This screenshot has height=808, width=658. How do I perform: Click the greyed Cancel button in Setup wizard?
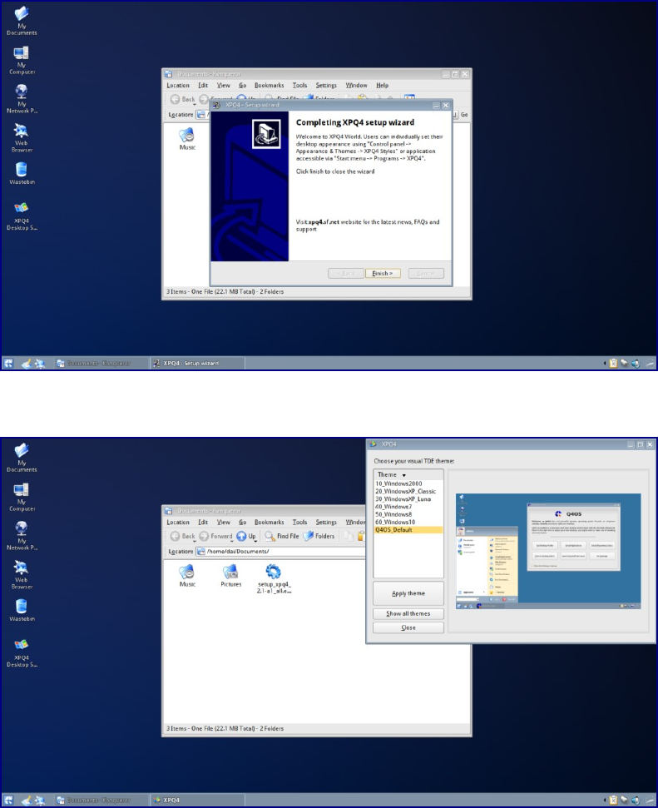point(426,273)
